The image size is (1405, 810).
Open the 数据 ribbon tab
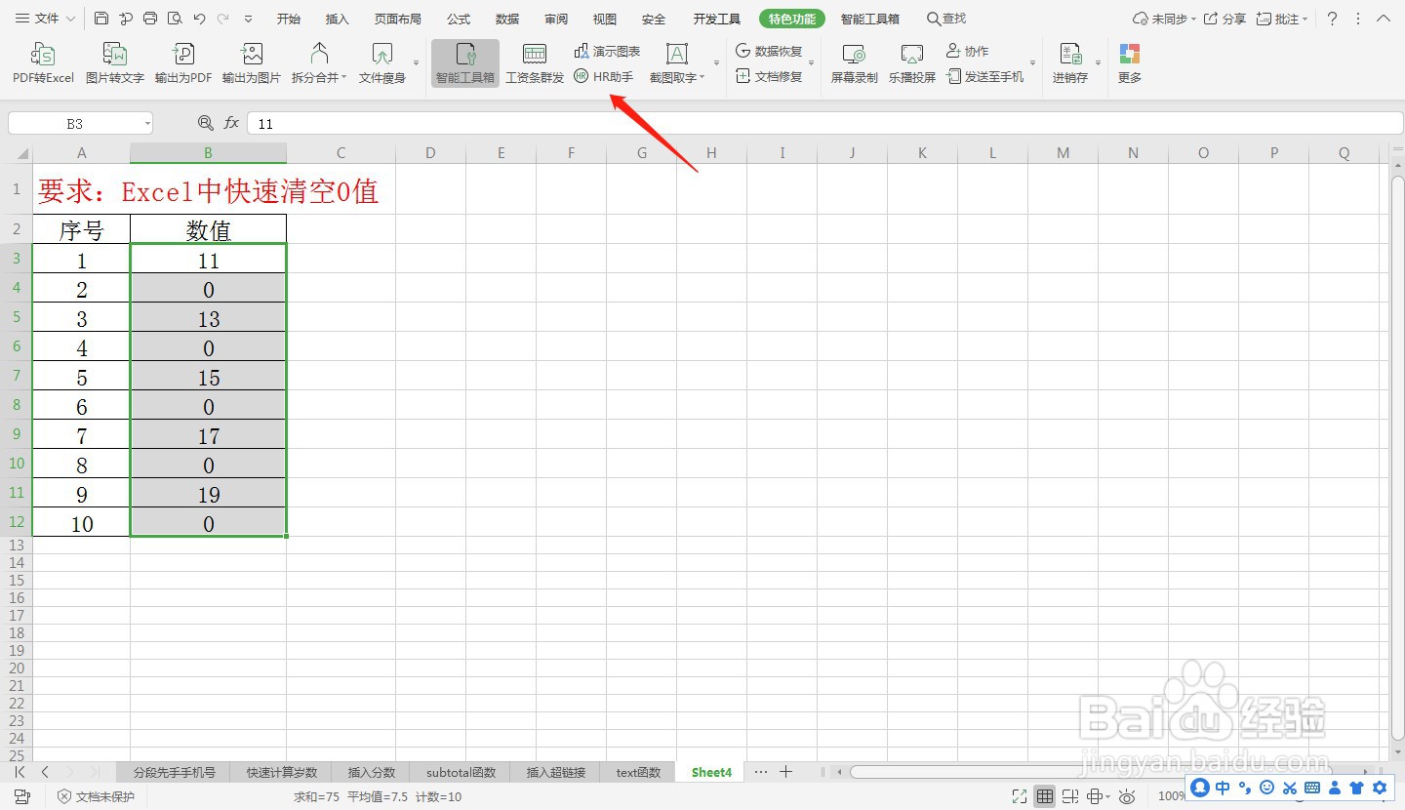(507, 19)
